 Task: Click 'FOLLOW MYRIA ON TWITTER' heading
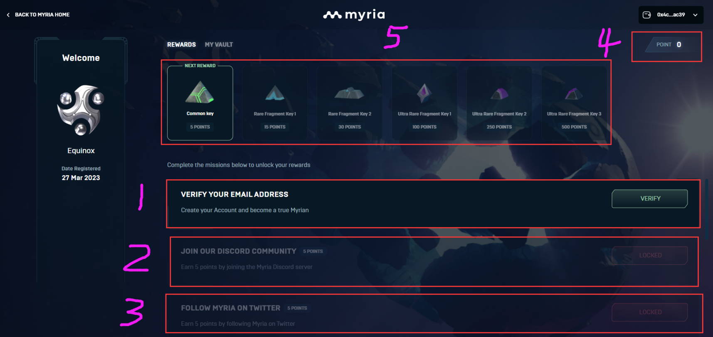[x=230, y=308]
